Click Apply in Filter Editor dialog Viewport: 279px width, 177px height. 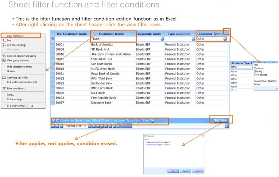point(198,171)
